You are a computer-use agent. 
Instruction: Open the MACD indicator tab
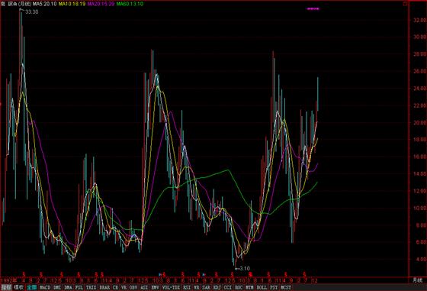tap(45, 287)
